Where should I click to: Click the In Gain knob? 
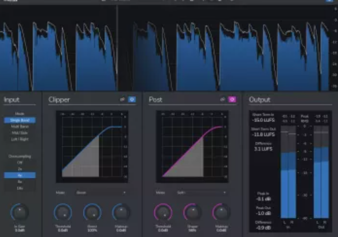click(20, 212)
